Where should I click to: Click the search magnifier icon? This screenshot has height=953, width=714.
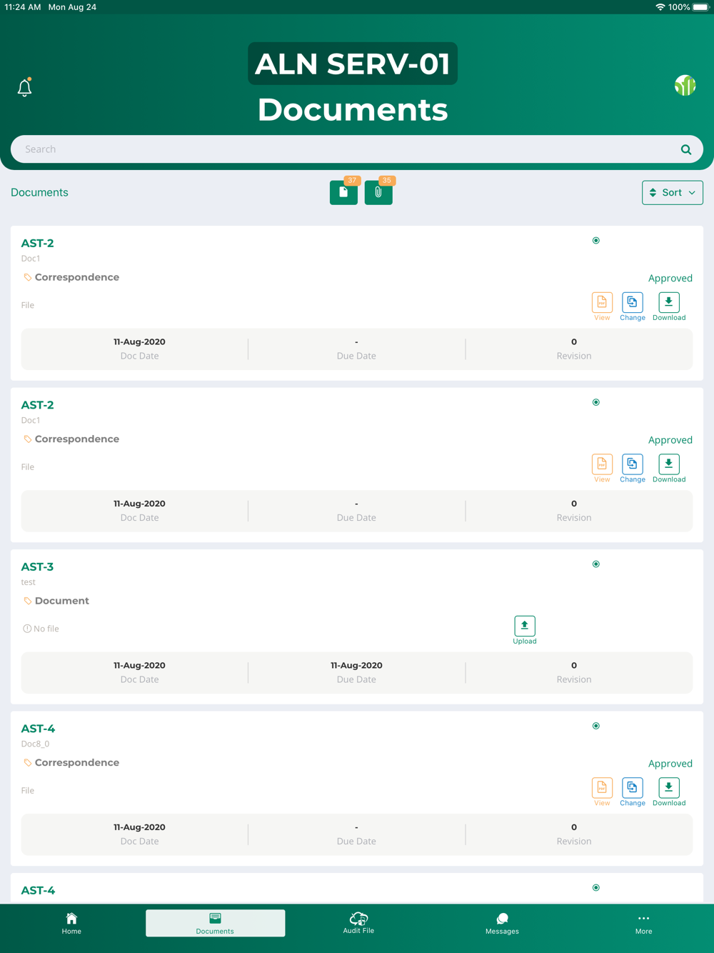686,149
